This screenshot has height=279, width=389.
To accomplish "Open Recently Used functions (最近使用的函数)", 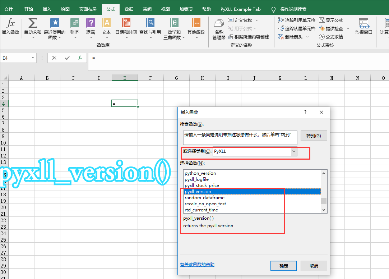I will [x=55, y=28].
